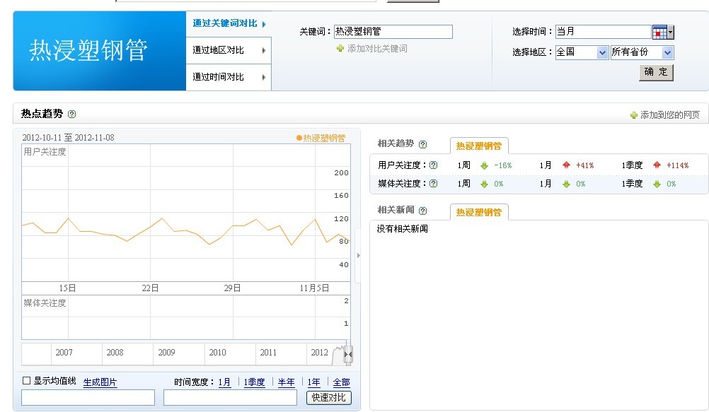709x412 pixels.
Task: Click the timeline range slider handle
Action: point(347,354)
